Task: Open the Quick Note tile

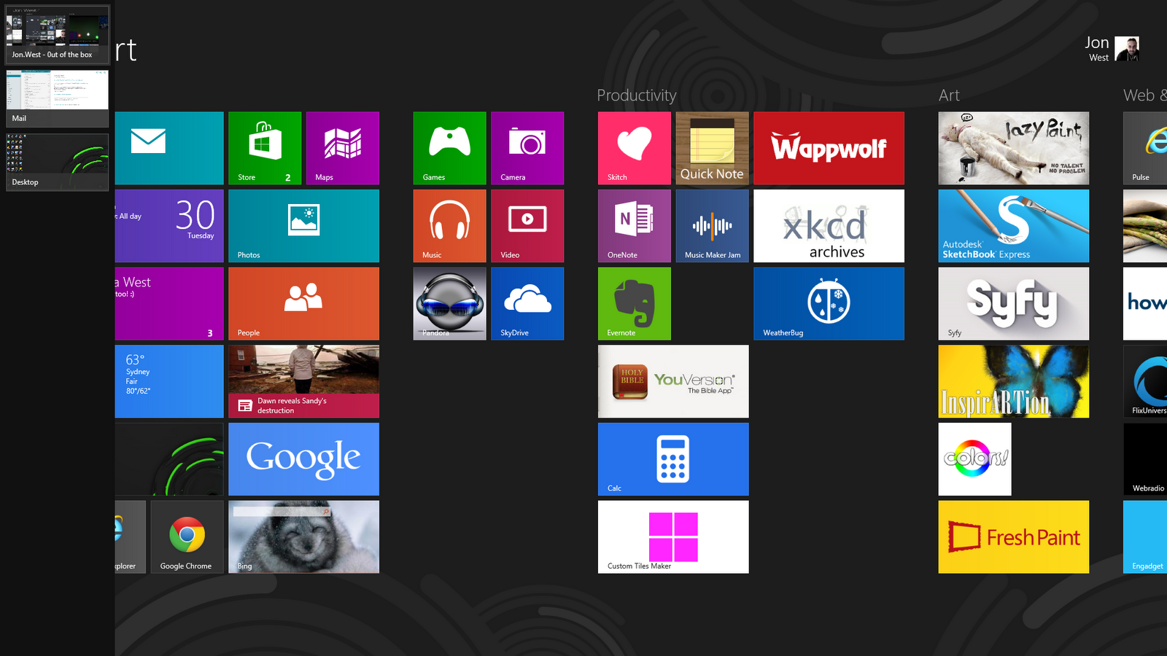Action: click(712, 148)
